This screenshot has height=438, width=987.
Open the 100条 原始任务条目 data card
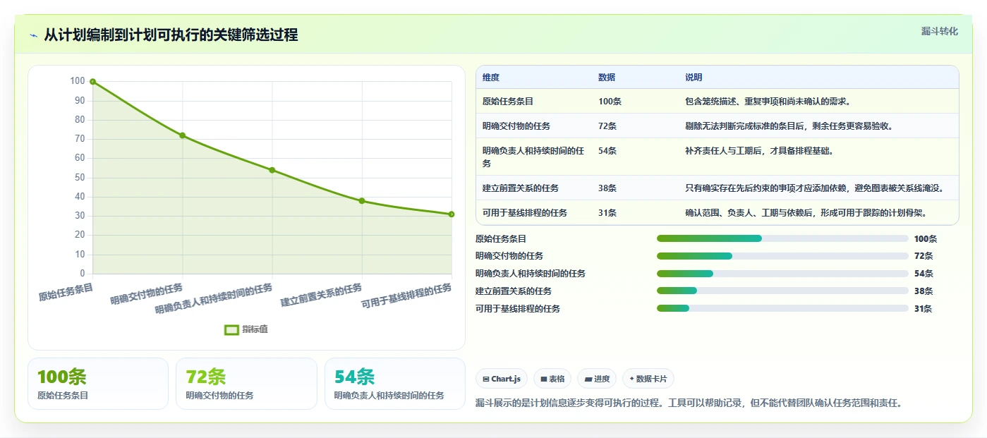pyautogui.click(x=98, y=384)
